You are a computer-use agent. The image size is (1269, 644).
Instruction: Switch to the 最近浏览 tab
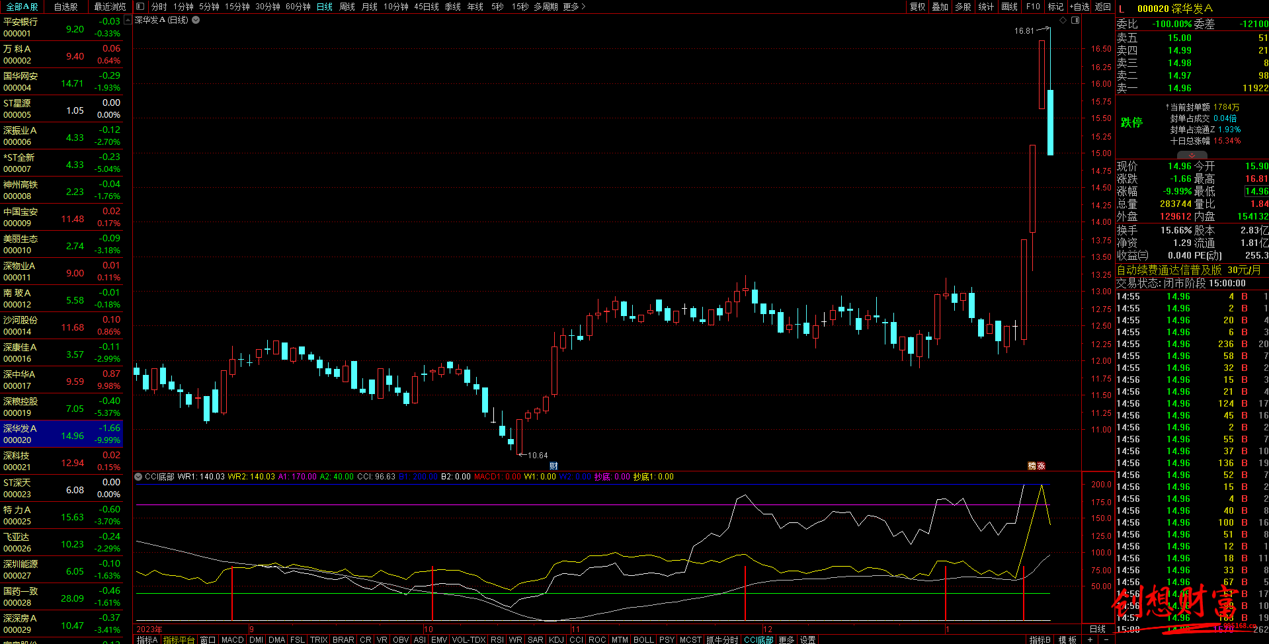click(110, 7)
